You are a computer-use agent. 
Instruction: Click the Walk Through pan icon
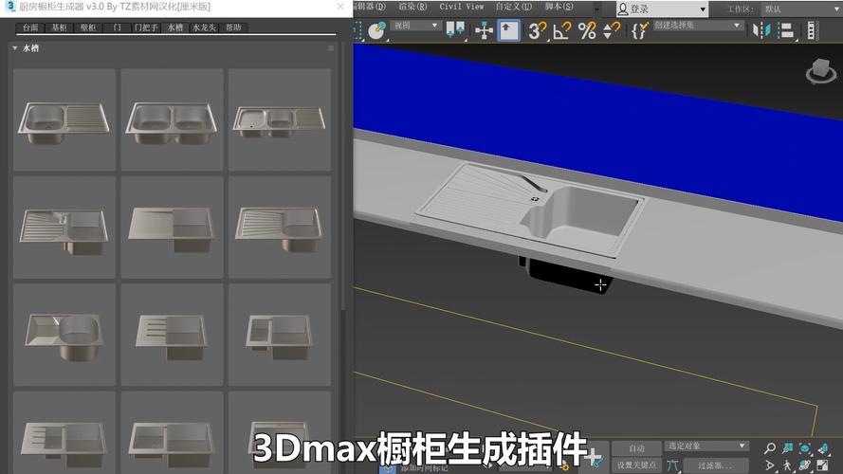coord(788,465)
